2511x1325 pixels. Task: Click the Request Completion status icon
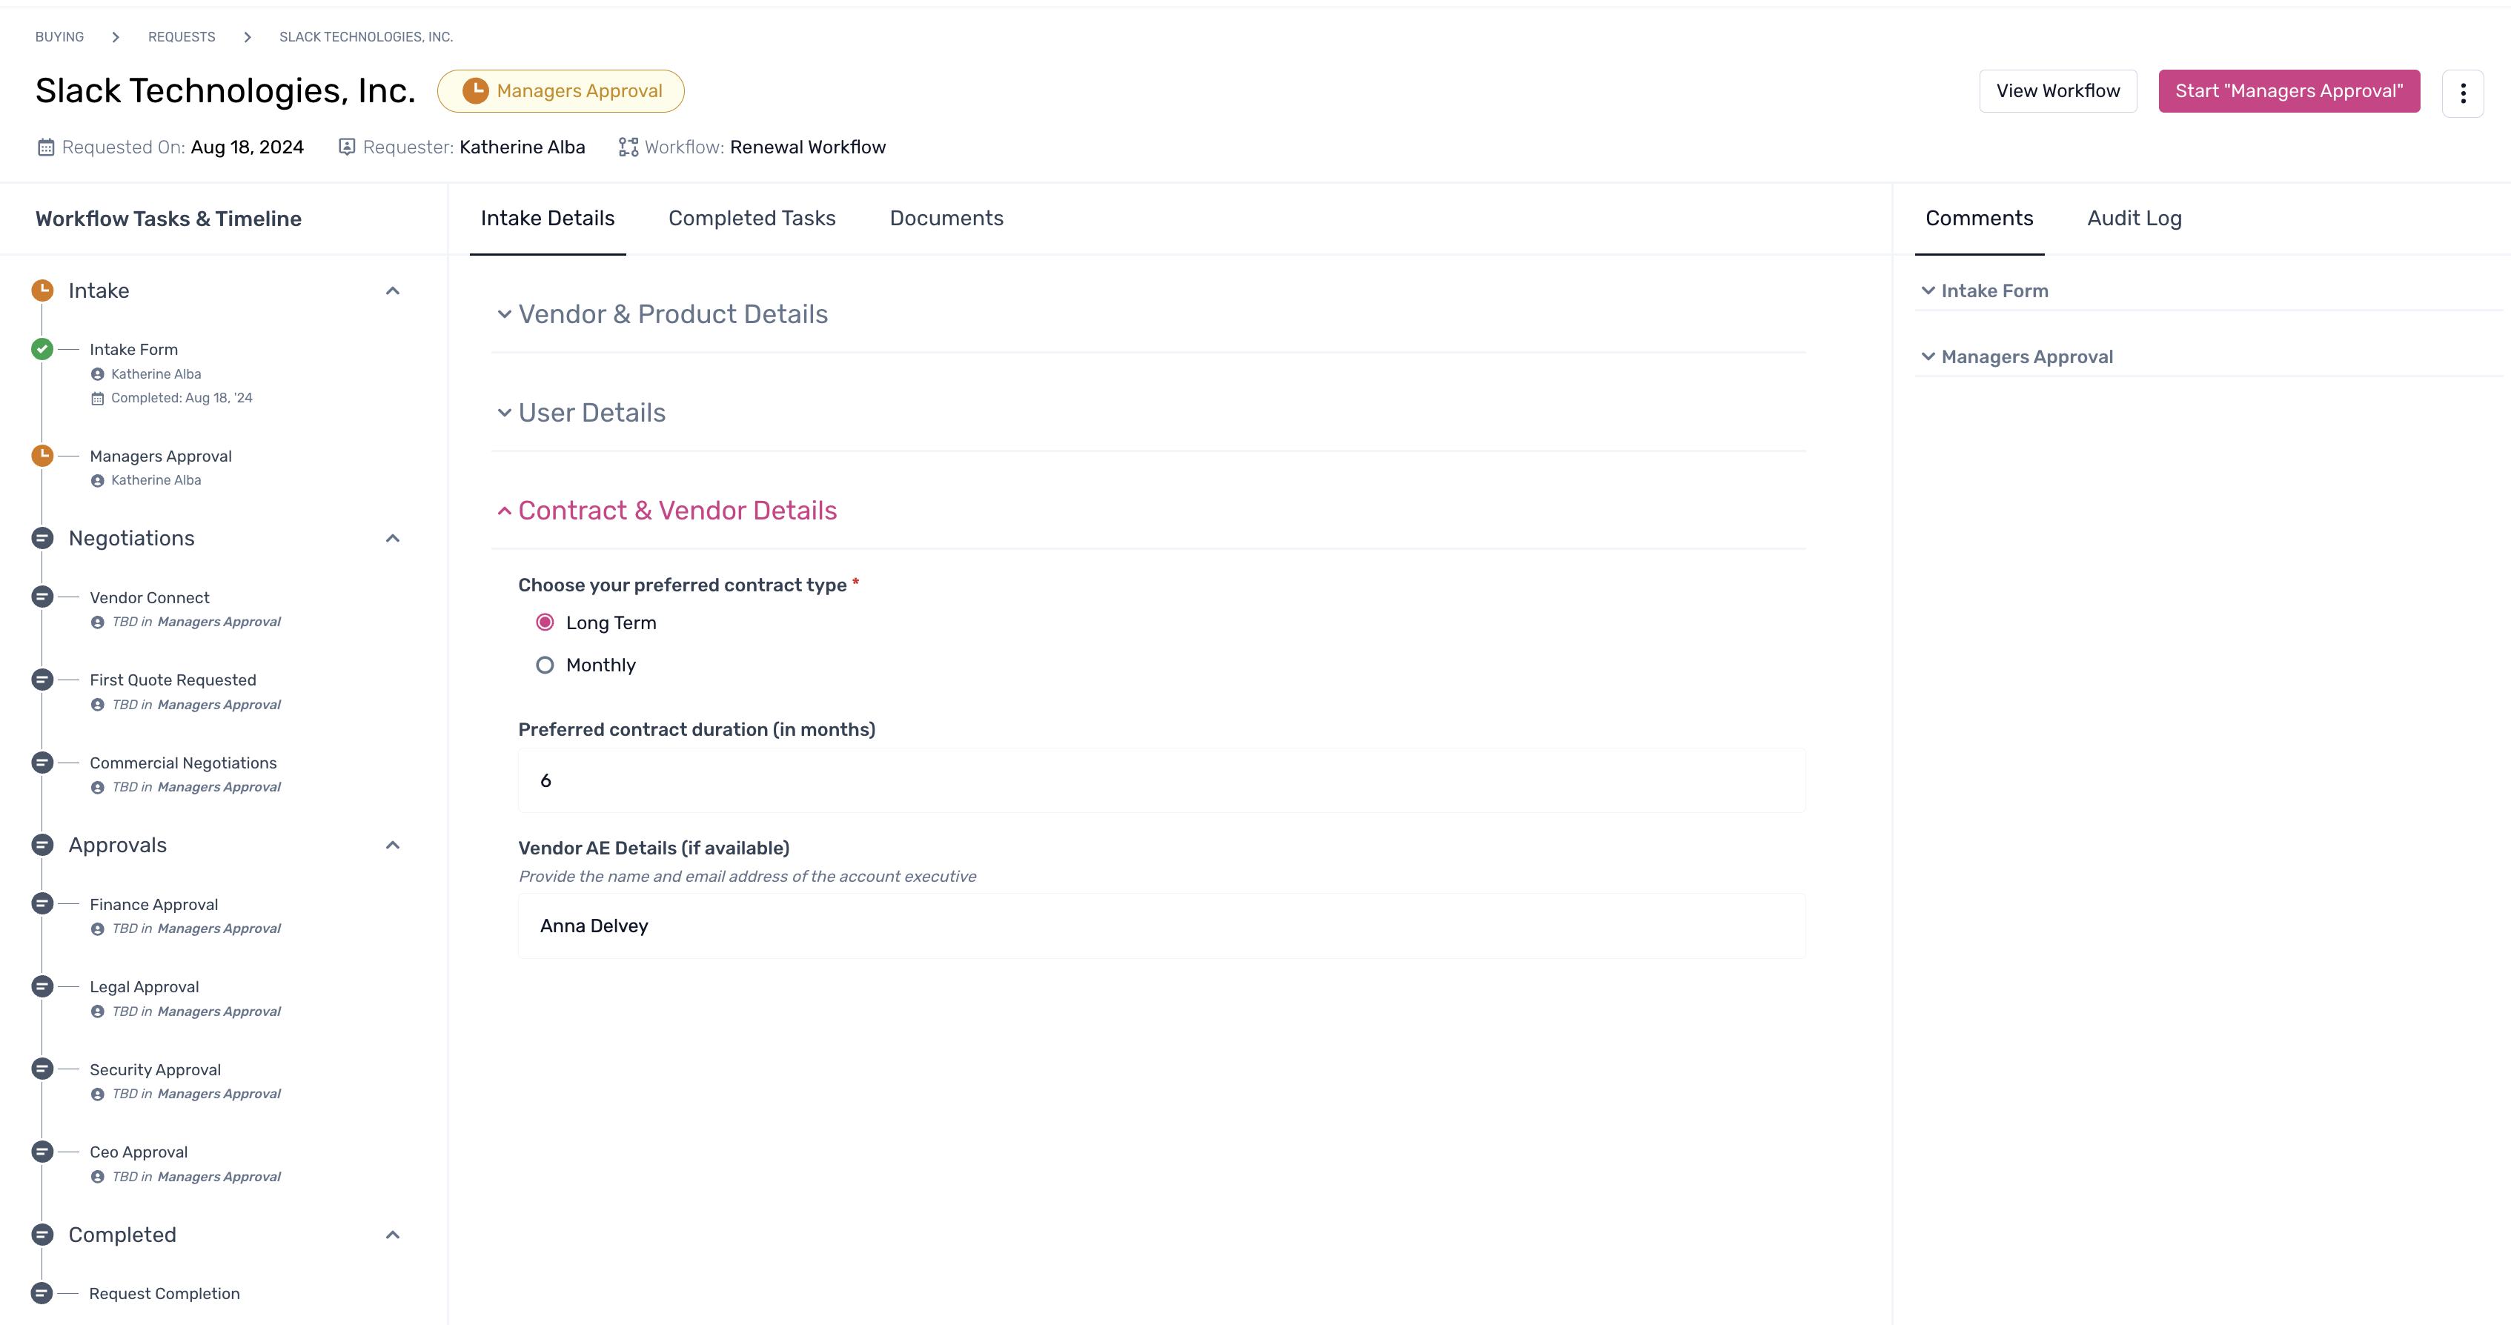coord(42,1294)
